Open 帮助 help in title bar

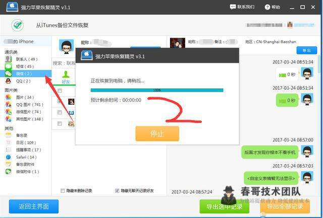click(273, 7)
